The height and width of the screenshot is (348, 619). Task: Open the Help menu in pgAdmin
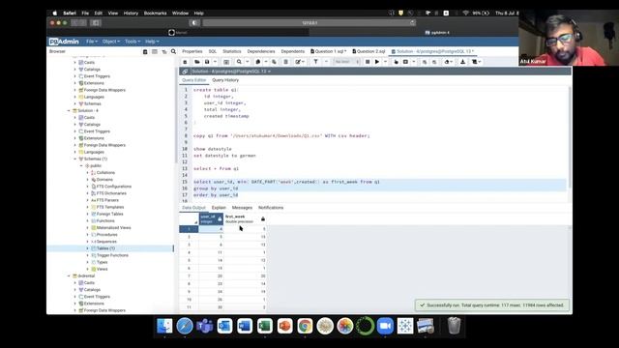click(x=152, y=42)
